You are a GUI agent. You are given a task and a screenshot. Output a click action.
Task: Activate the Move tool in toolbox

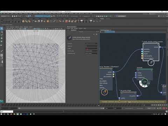(1, 38)
